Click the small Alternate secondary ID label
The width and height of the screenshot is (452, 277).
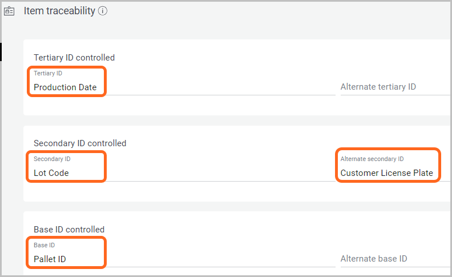372,159
